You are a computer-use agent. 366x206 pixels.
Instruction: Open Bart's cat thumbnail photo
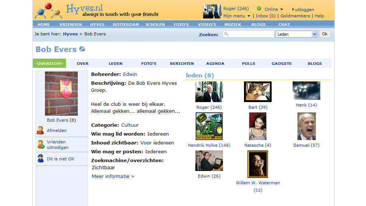pyautogui.click(x=258, y=92)
